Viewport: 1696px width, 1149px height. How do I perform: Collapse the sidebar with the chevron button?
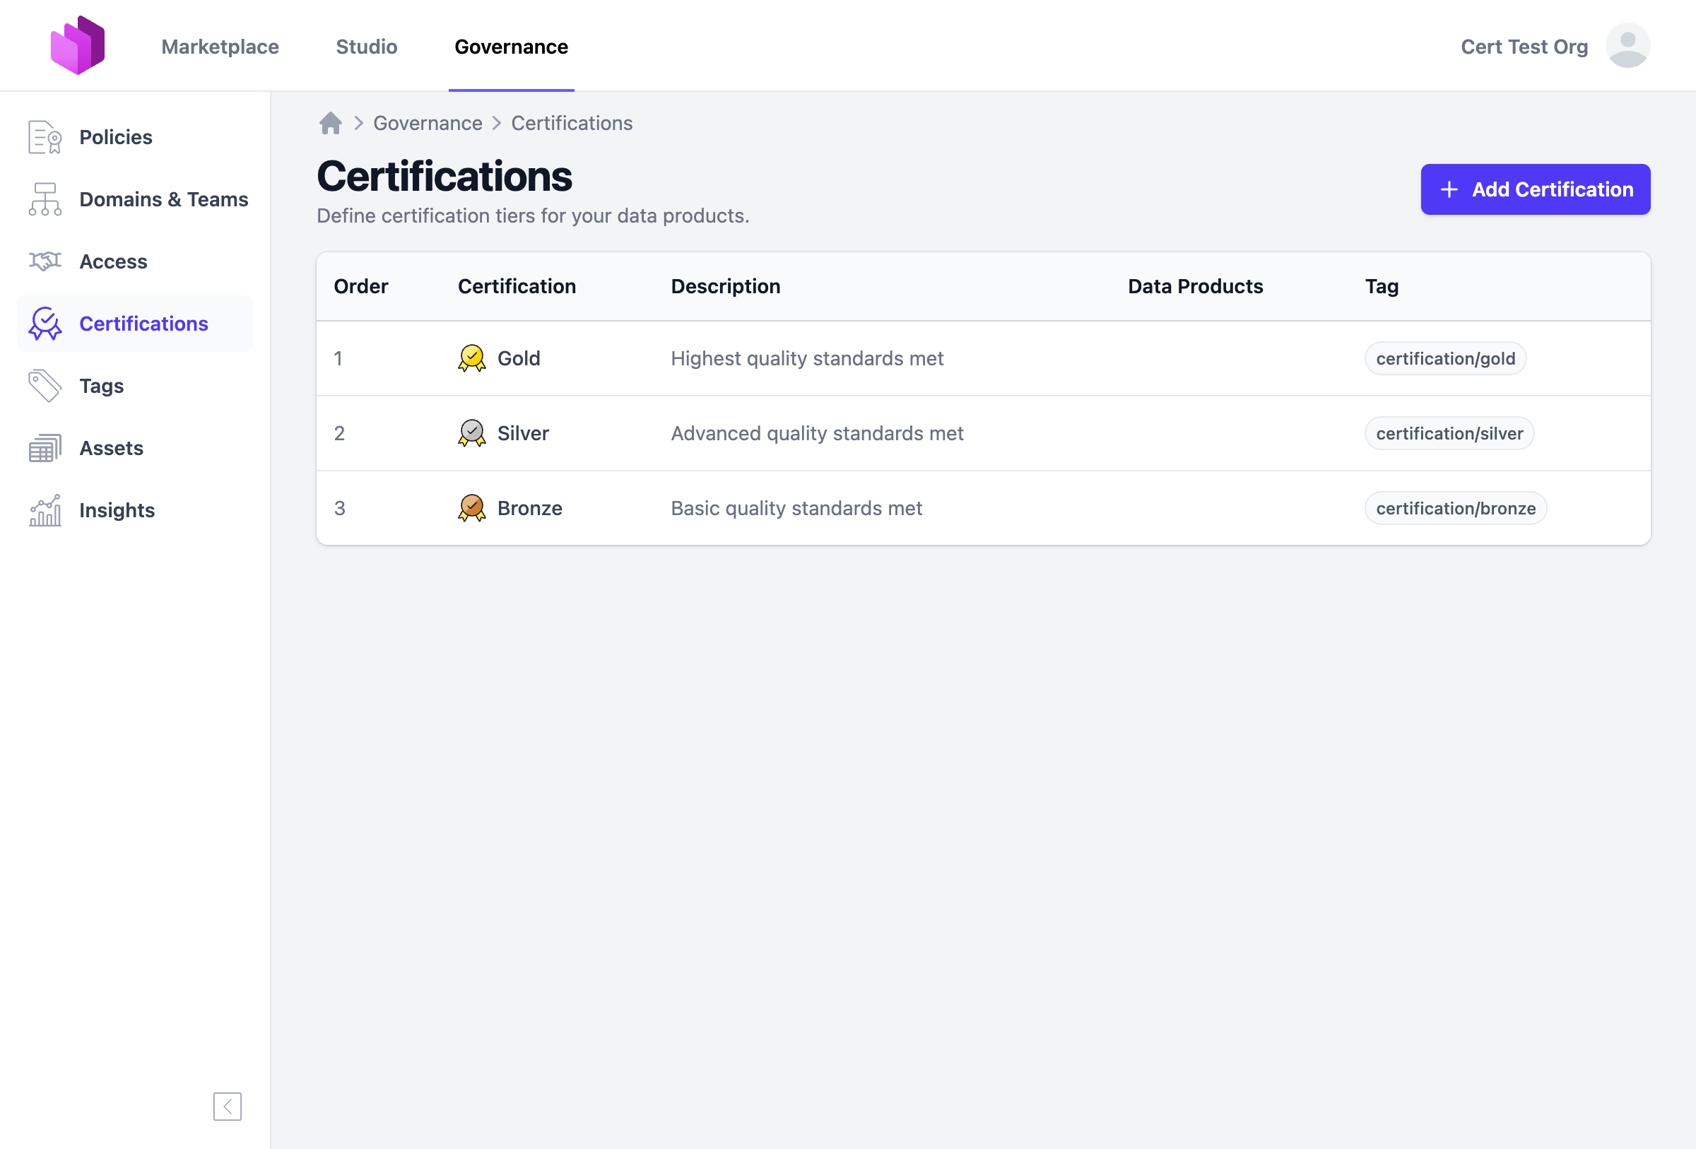tap(227, 1106)
